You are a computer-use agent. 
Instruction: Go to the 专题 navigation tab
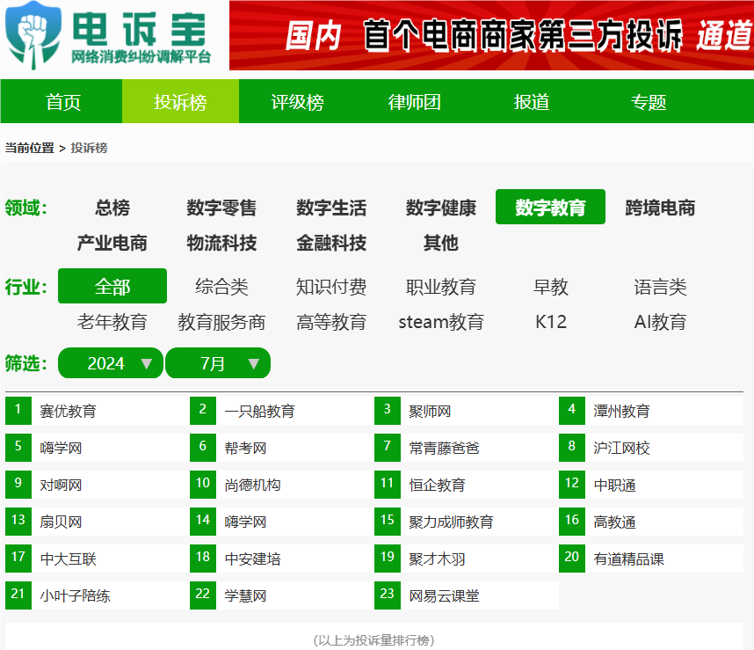tap(649, 102)
